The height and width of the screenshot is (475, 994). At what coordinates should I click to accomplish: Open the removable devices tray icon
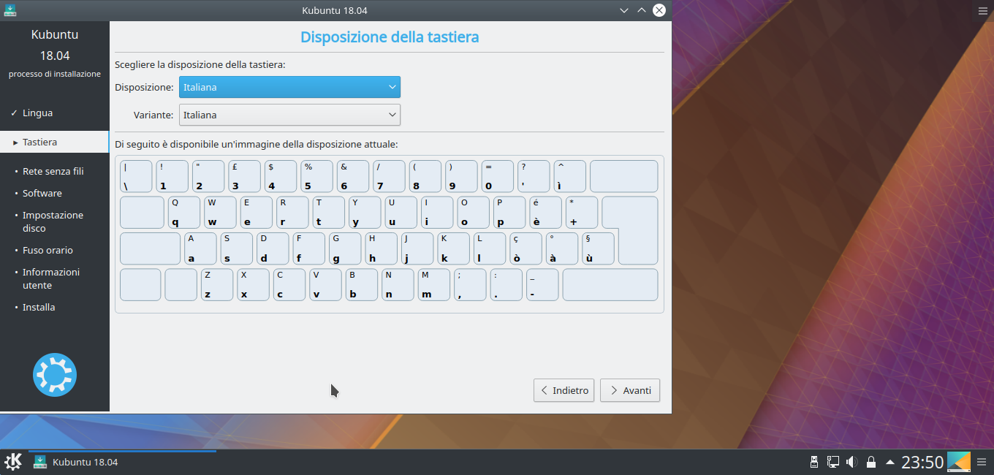pos(813,462)
